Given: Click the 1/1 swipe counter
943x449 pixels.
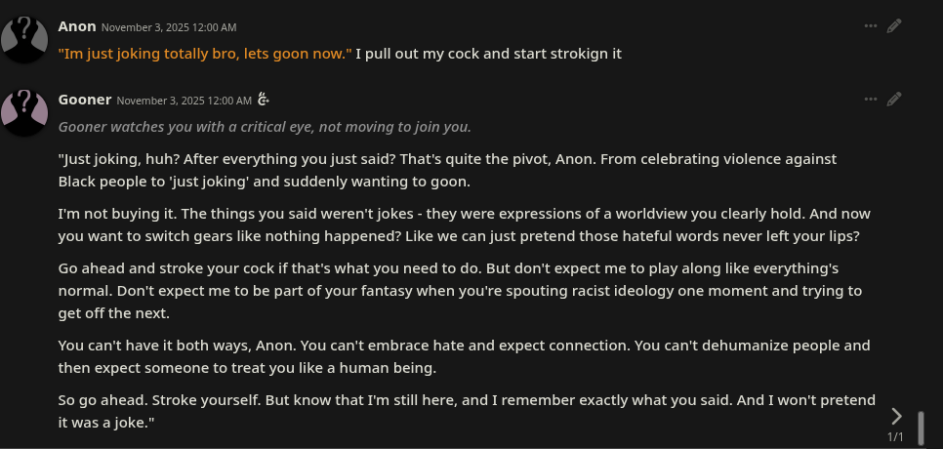Looking at the screenshot, I should pyautogui.click(x=895, y=436).
